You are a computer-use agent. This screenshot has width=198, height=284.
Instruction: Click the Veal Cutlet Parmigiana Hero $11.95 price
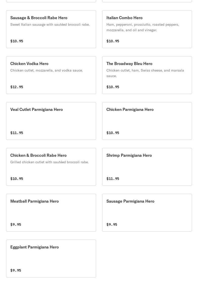tap(17, 133)
